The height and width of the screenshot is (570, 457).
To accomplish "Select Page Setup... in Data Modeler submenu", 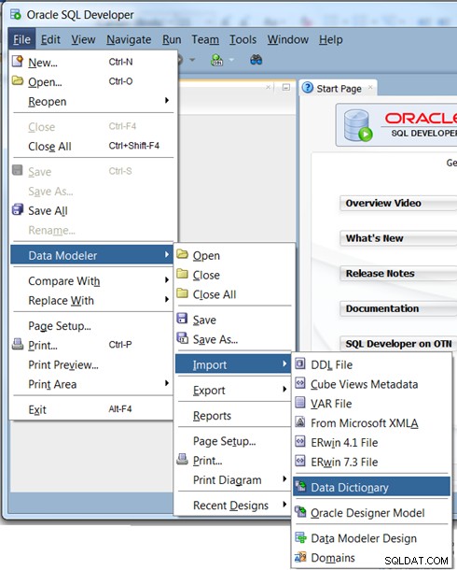I will point(234,441).
